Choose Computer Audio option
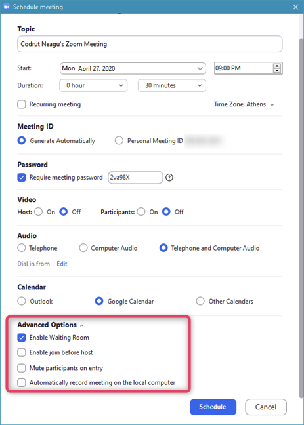This screenshot has width=304, height=425. click(x=83, y=248)
